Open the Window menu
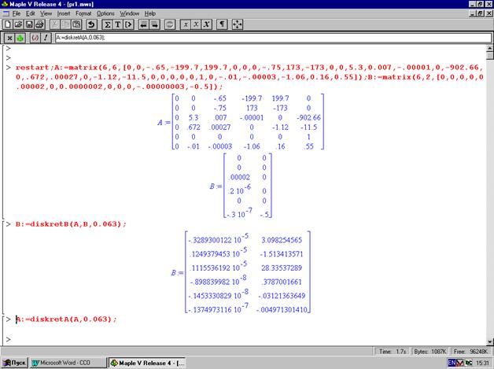The height and width of the screenshot is (369, 494). [x=130, y=13]
